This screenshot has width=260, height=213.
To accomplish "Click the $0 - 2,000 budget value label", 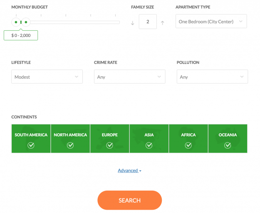I will coord(21,36).
